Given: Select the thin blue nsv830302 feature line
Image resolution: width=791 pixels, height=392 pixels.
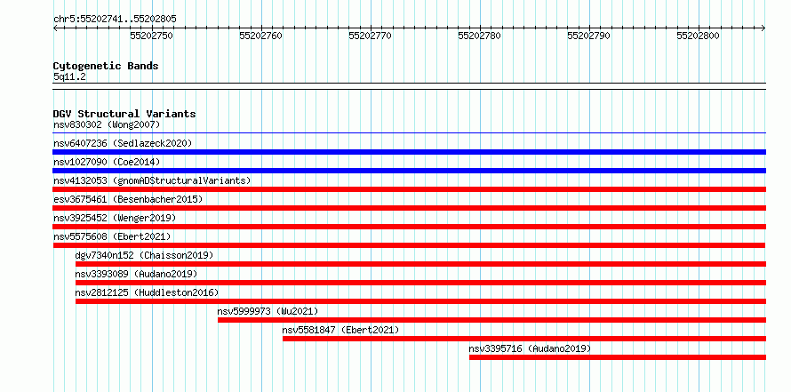Looking at the screenshot, I should coord(409,133).
